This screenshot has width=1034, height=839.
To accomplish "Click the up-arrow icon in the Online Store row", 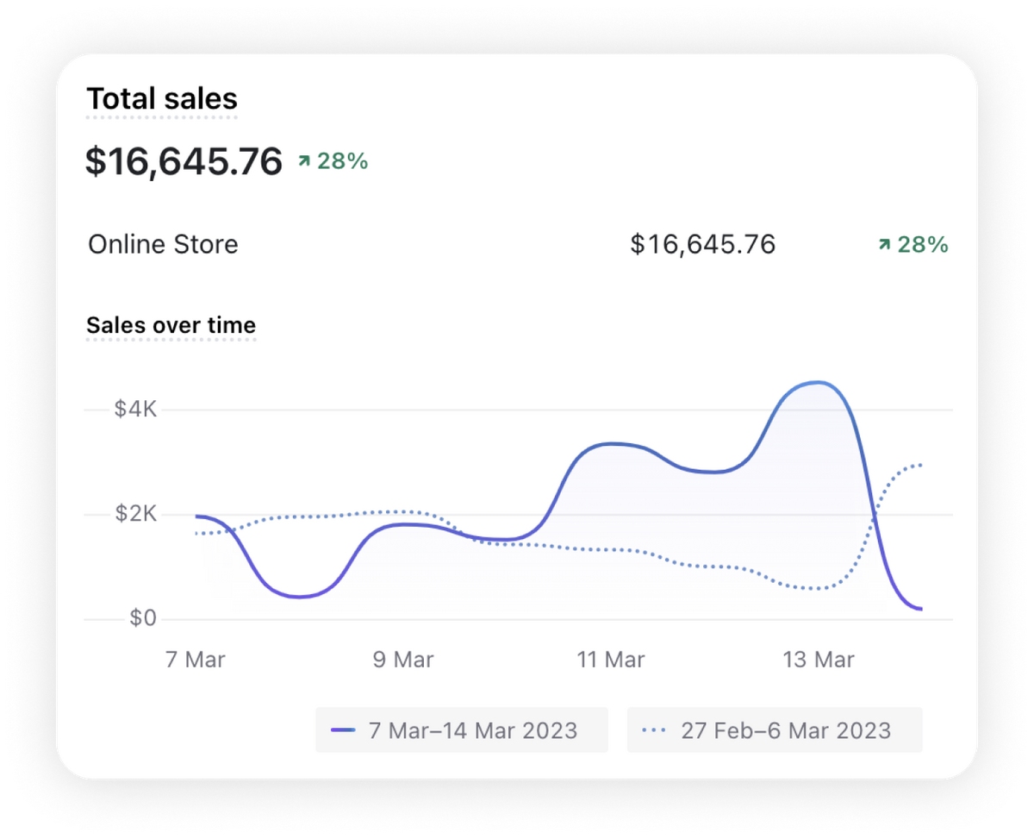I will 883,245.
